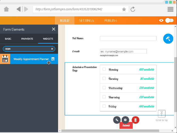Toggle the preview form switch
Viewport: 177px width, 133px height.
[x=169, y=20]
